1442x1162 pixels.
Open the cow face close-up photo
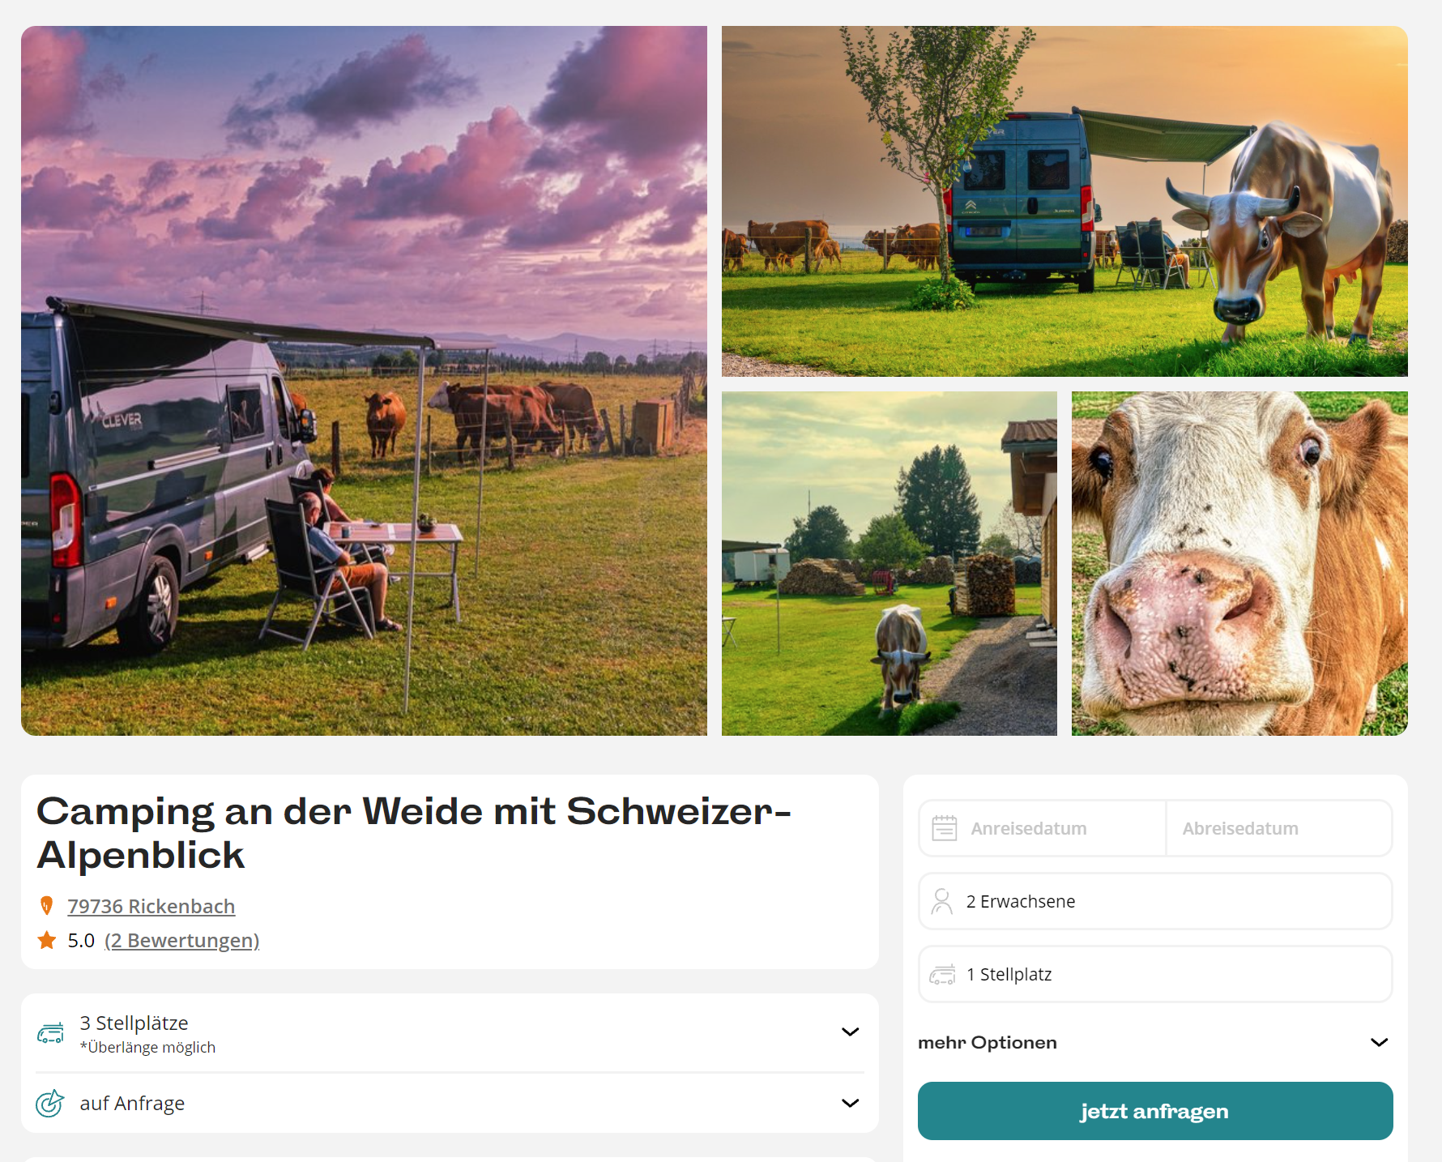click(x=1239, y=564)
